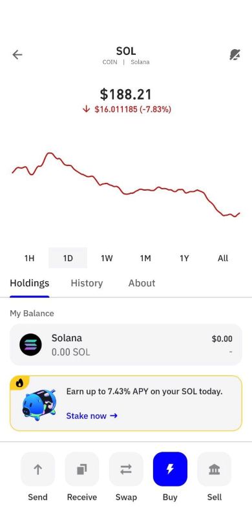Screen dimensions: 252x517
Task: Toggle the price alert bell icon
Action: (x=235, y=55)
